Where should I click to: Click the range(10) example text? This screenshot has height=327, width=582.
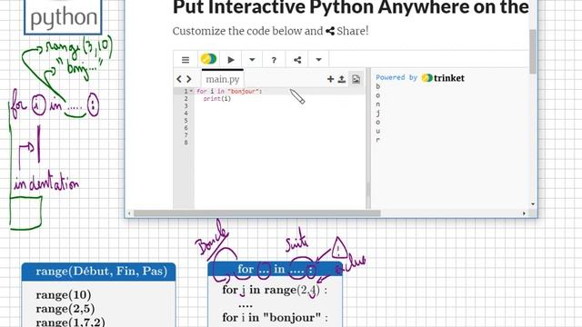pos(64,295)
